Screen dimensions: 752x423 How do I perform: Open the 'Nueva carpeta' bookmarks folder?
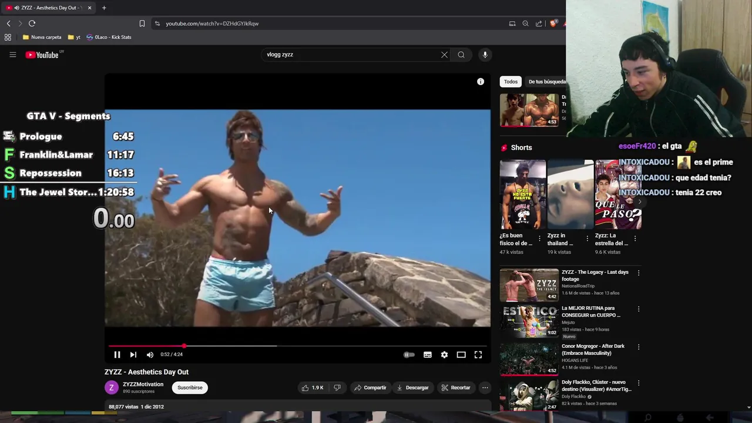[x=42, y=37]
